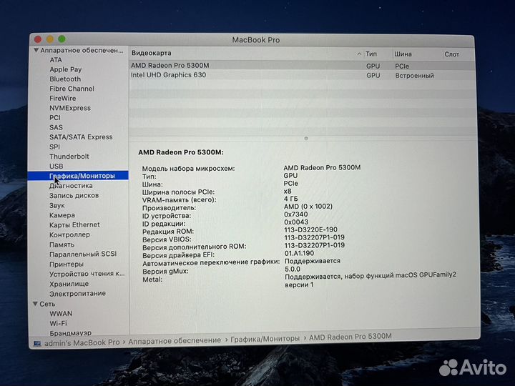The height and width of the screenshot is (386, 515).
Task: Select ATA in the sidebar
Action: (x=56, y=60)
